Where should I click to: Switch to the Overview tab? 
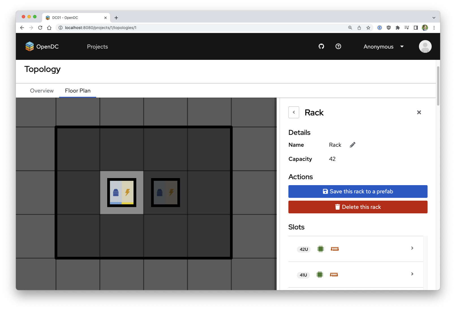click(x=42, y=91)
